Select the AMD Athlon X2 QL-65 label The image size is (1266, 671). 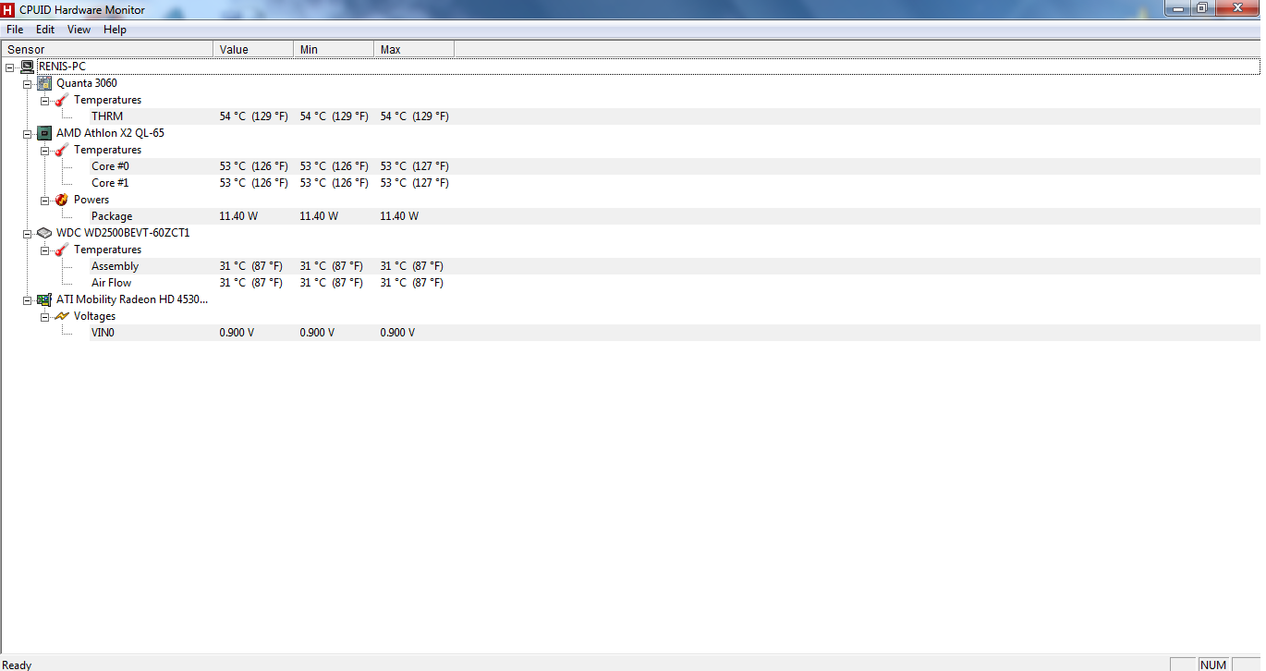pos(110,133)
